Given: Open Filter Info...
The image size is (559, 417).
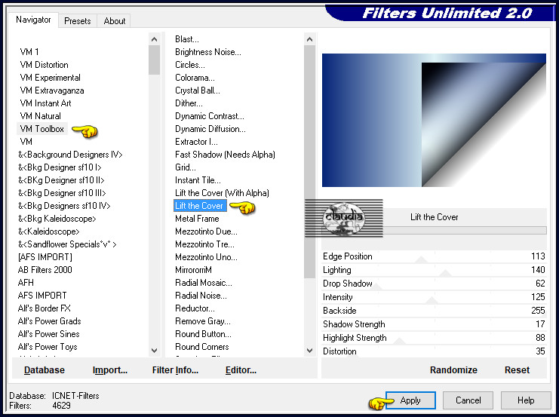Looking at the screenshot, I should [x=175, y=370].
